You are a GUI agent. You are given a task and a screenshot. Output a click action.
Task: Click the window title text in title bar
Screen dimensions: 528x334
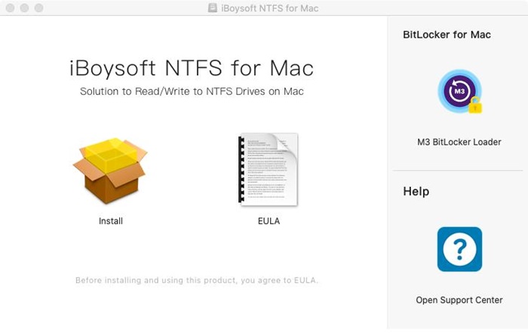coord(270,8)
